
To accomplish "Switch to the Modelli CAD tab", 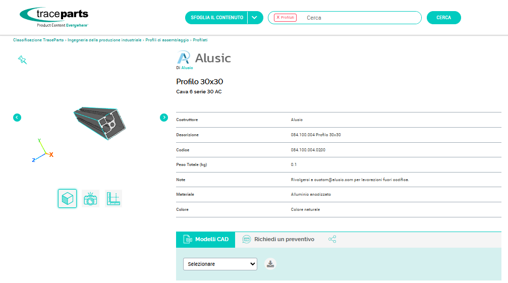I will tap(205, 239).
